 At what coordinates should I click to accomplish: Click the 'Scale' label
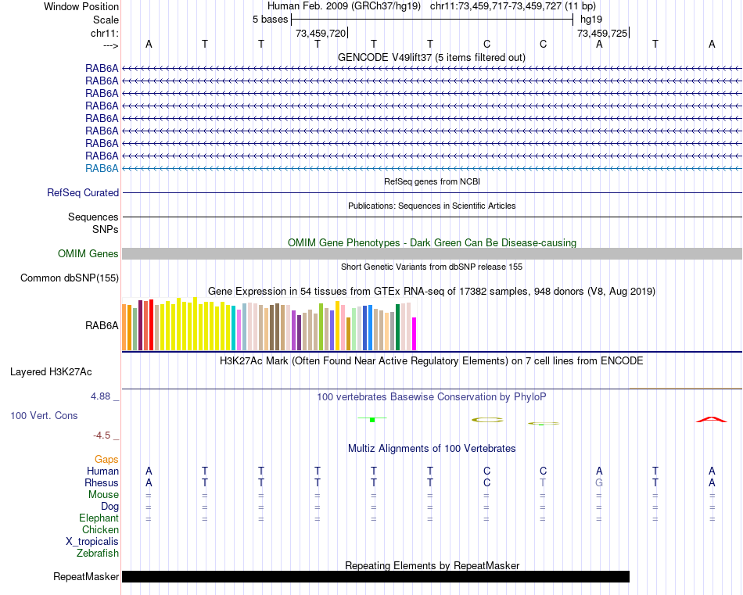[x=106, y=20]
